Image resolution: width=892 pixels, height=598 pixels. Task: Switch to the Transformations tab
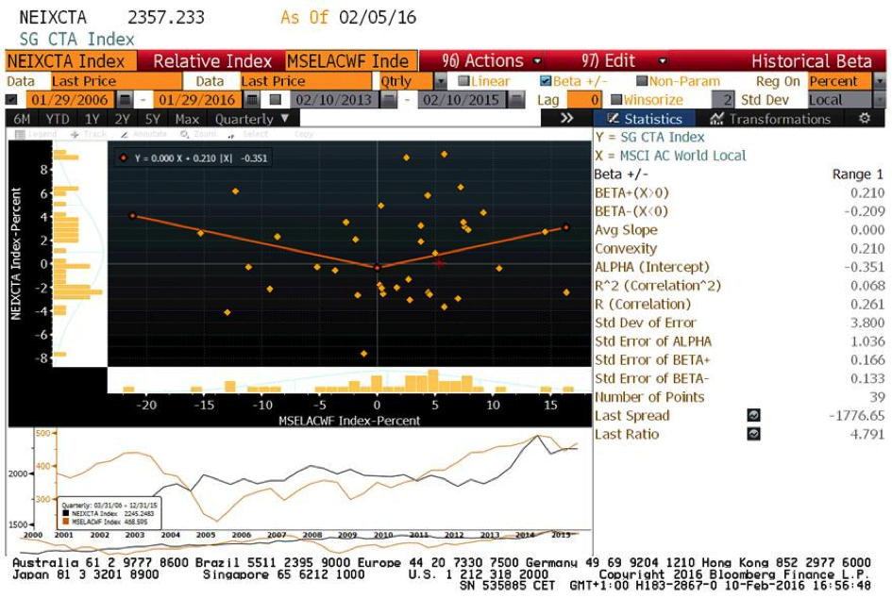[771, 119]
